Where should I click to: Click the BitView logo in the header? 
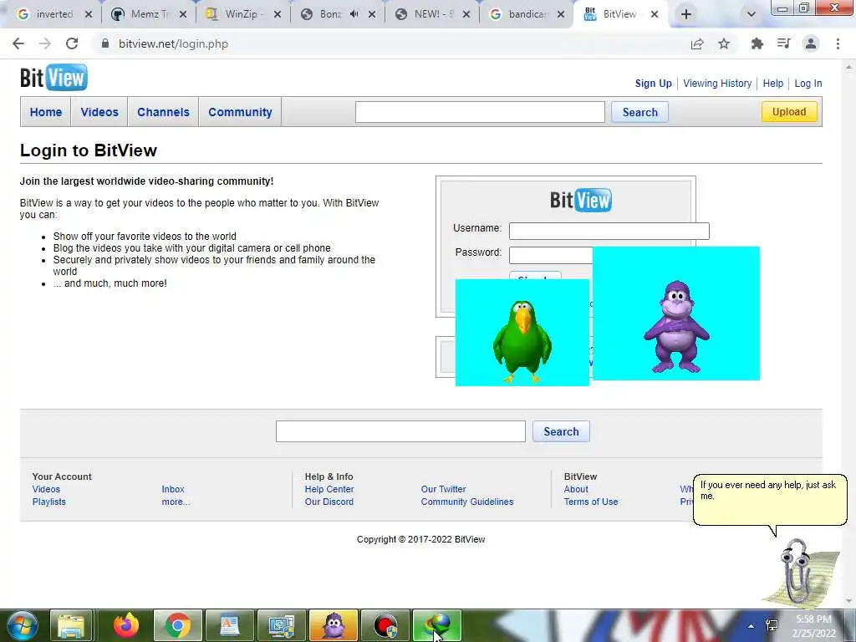point(53,78)
